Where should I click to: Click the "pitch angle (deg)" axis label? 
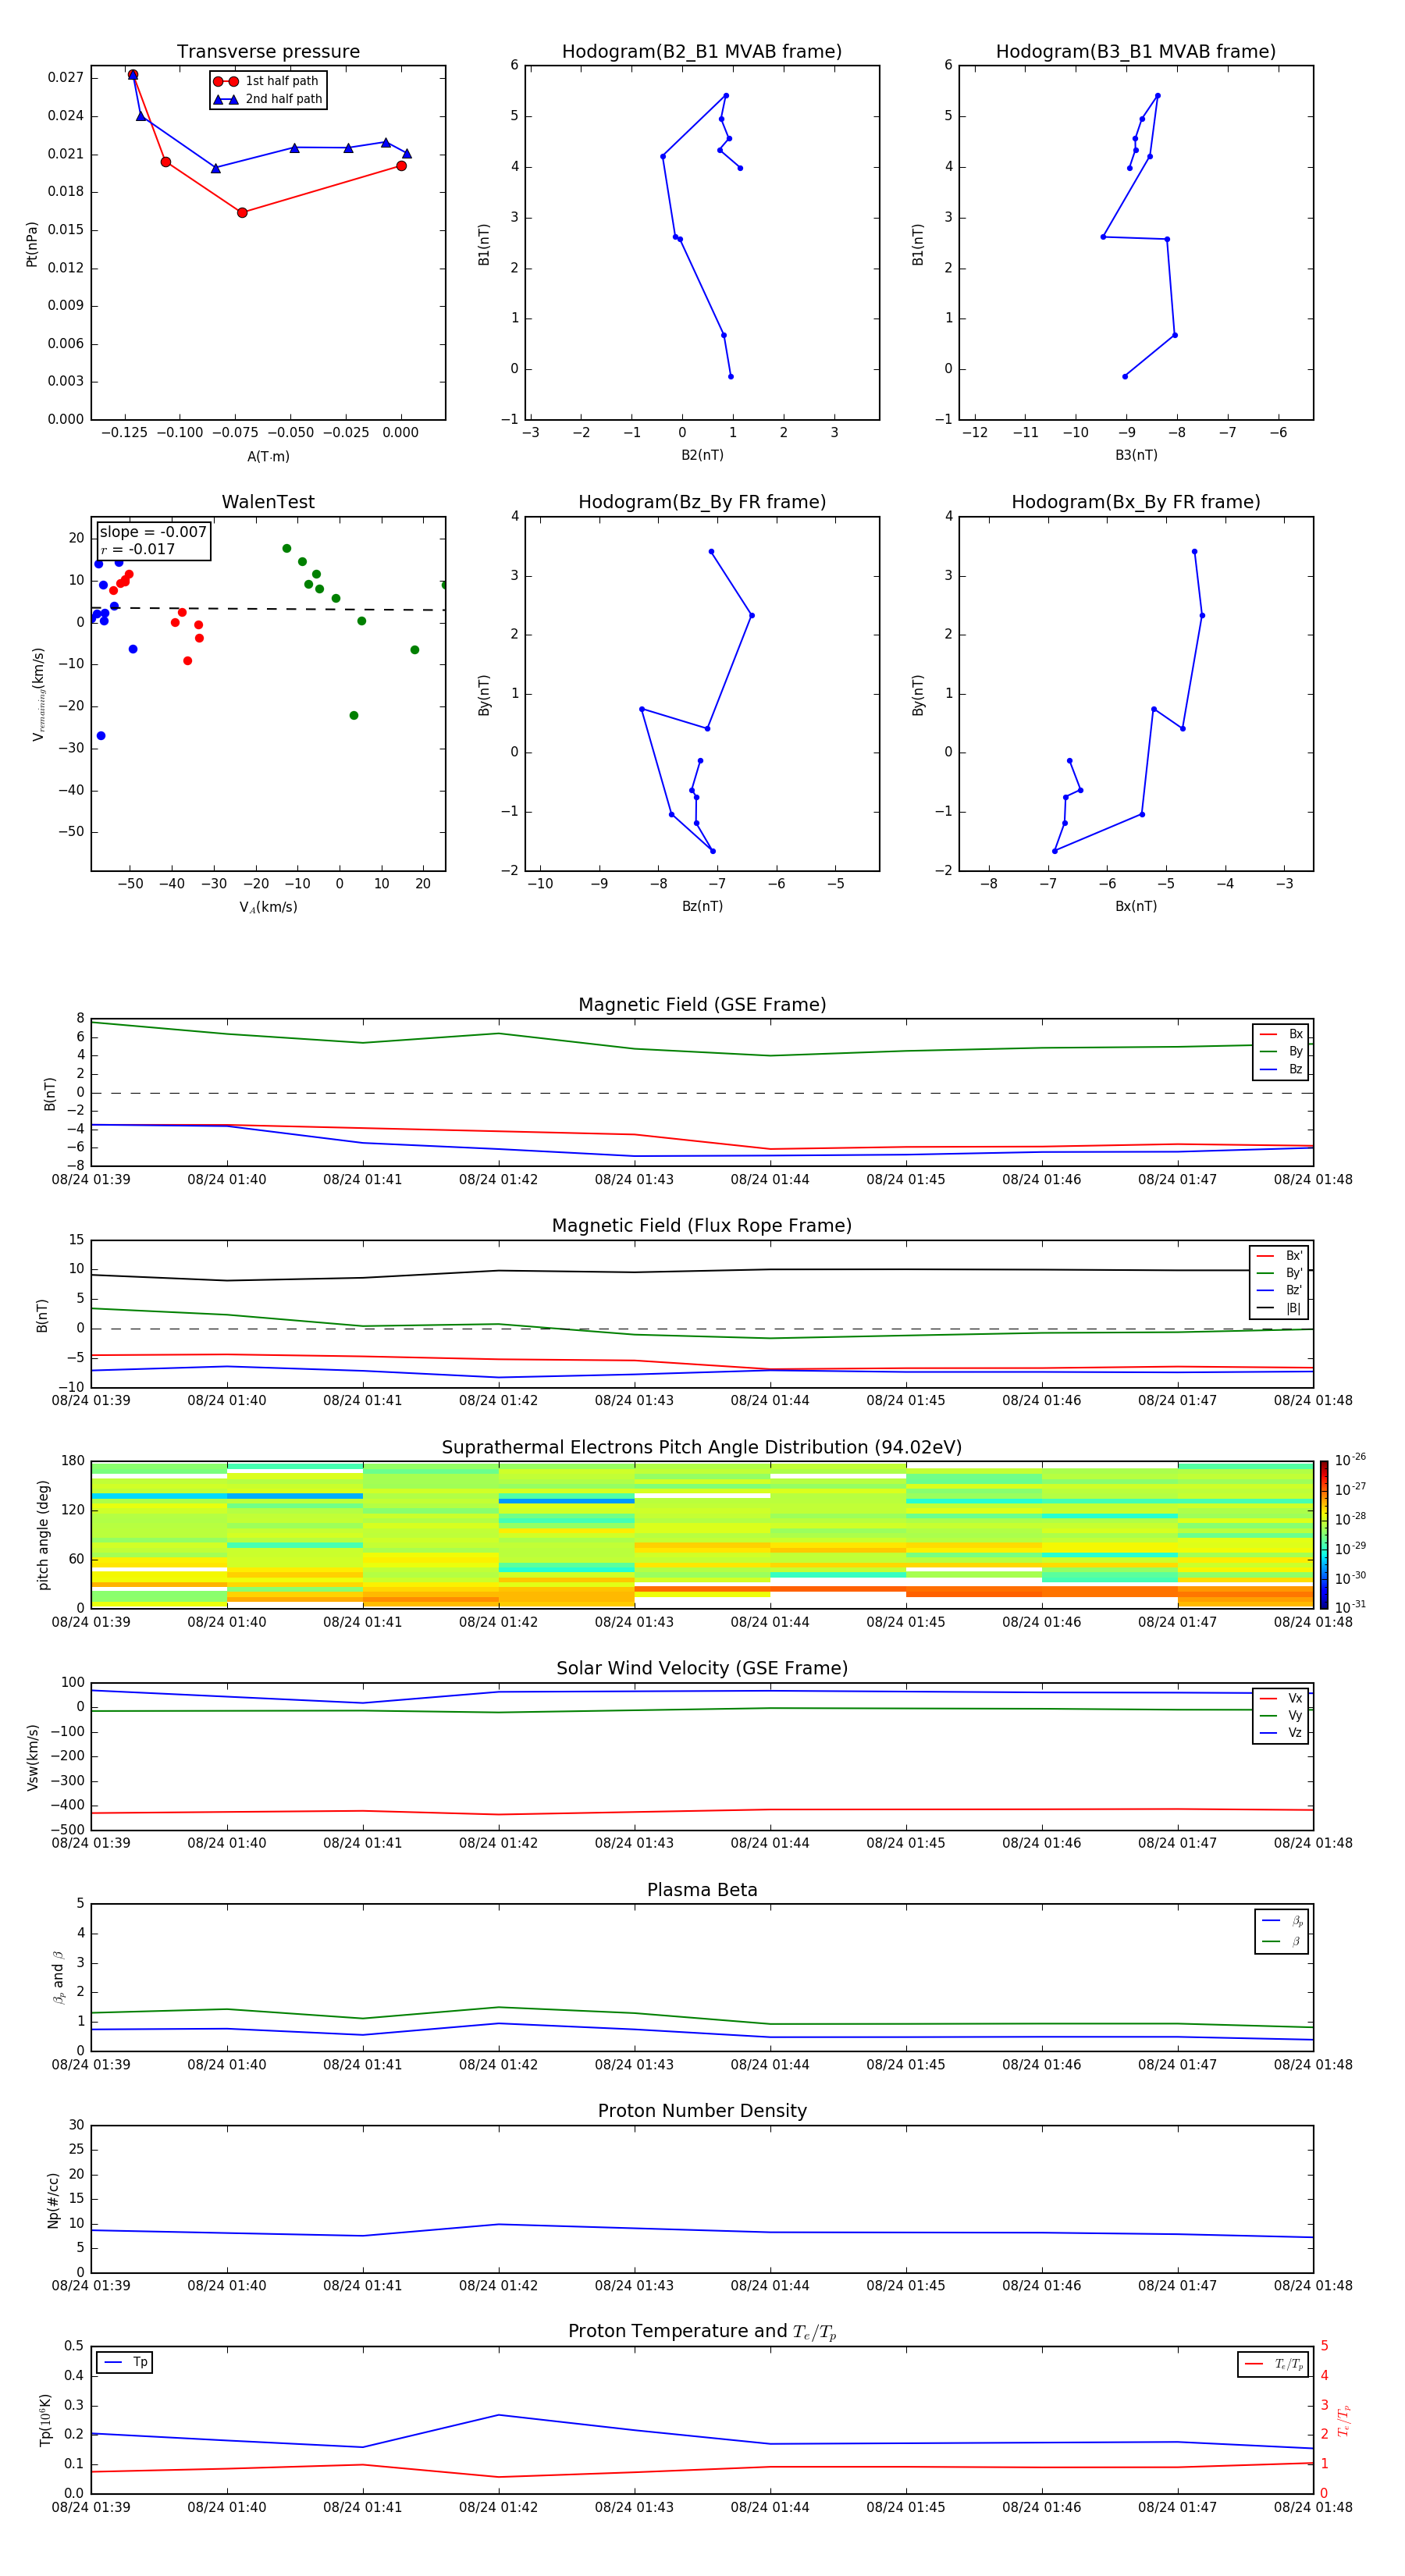click(x=43, y=1535)
